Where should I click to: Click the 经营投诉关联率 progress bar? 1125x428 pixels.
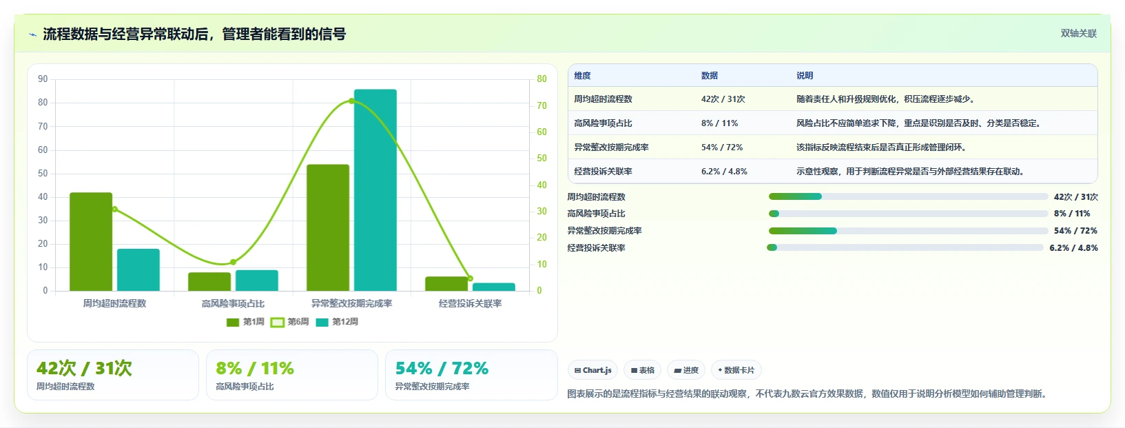pyautogui.click(x=905, y=247)
